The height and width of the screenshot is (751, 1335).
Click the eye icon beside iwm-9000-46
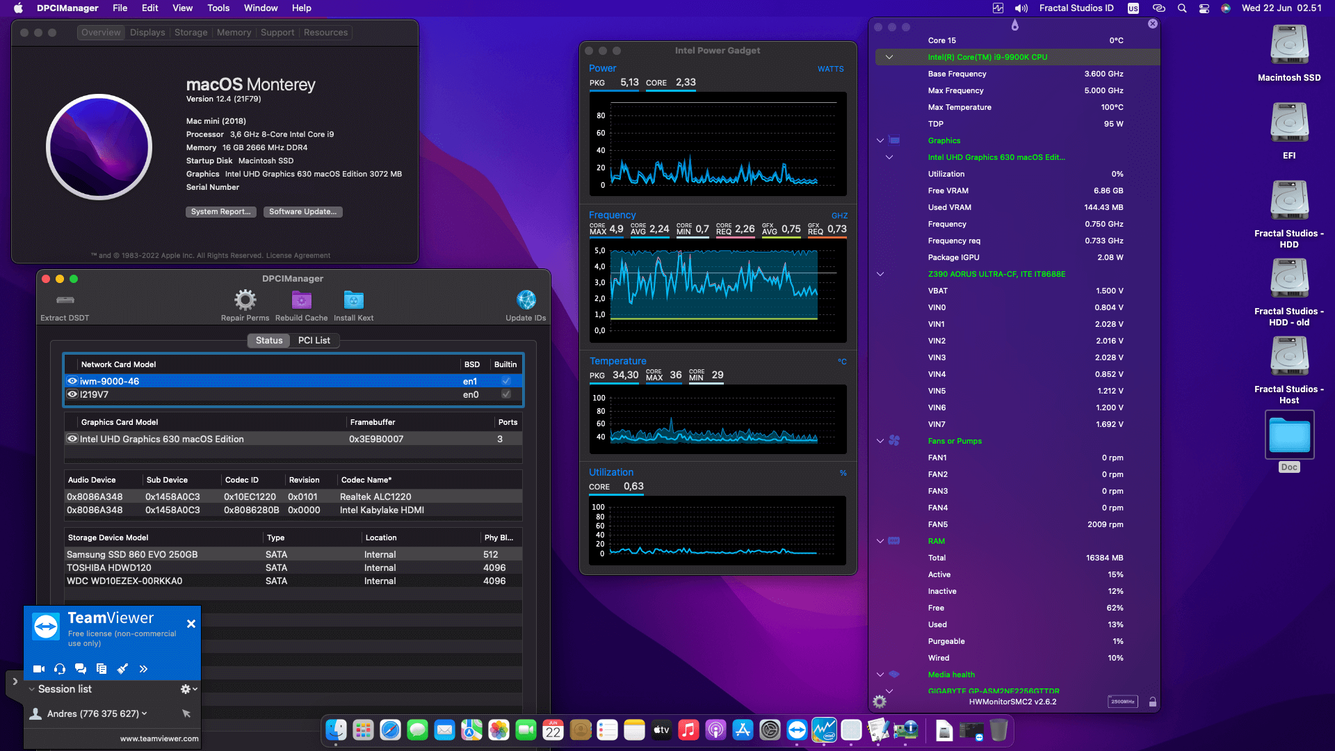pyautogui.click(x=72, y=381)
